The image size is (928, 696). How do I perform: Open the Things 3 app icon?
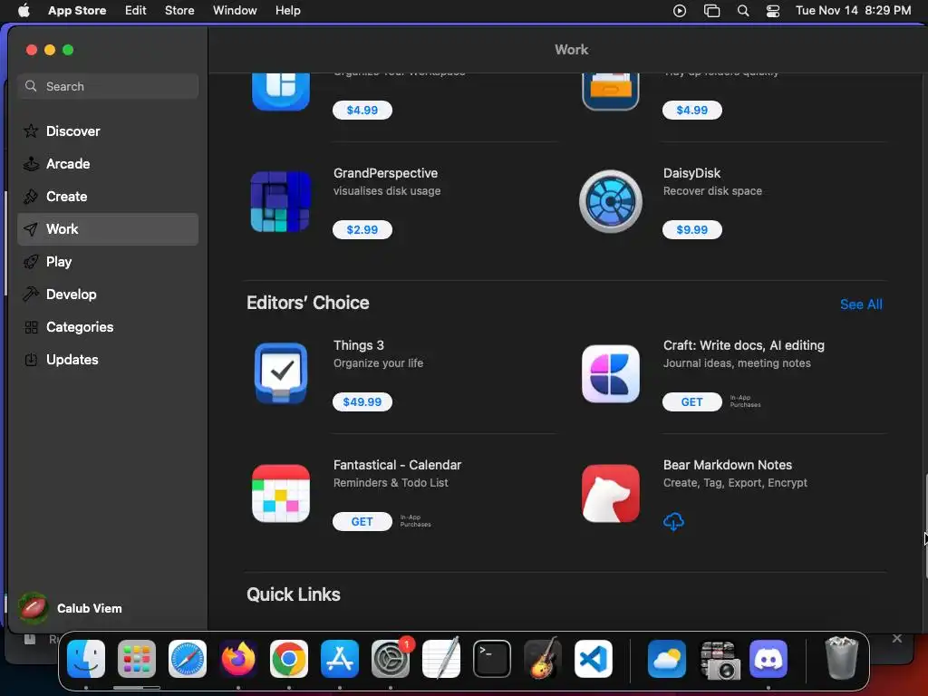(x=281, y=373)
